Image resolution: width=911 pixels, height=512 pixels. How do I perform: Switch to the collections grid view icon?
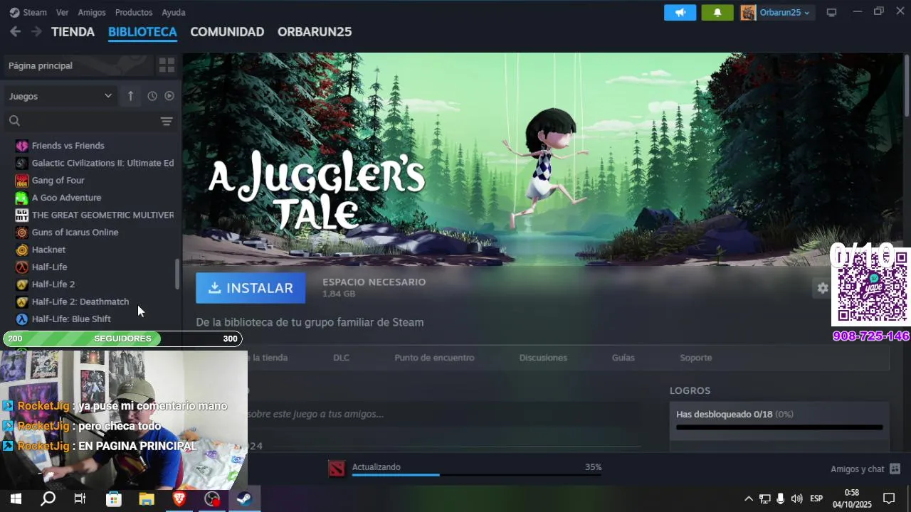(x=167, y=65)
